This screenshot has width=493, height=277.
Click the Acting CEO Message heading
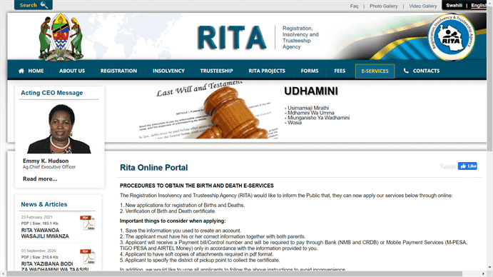[52, 93]
